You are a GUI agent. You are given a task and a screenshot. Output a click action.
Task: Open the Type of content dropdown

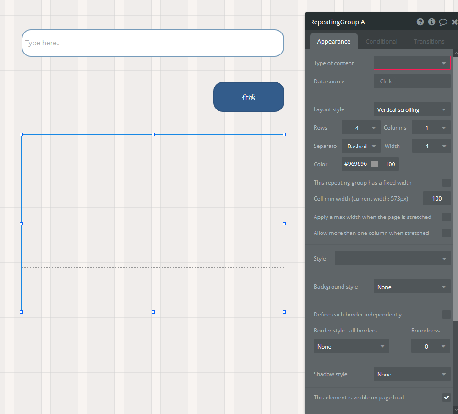coord(412,63)
